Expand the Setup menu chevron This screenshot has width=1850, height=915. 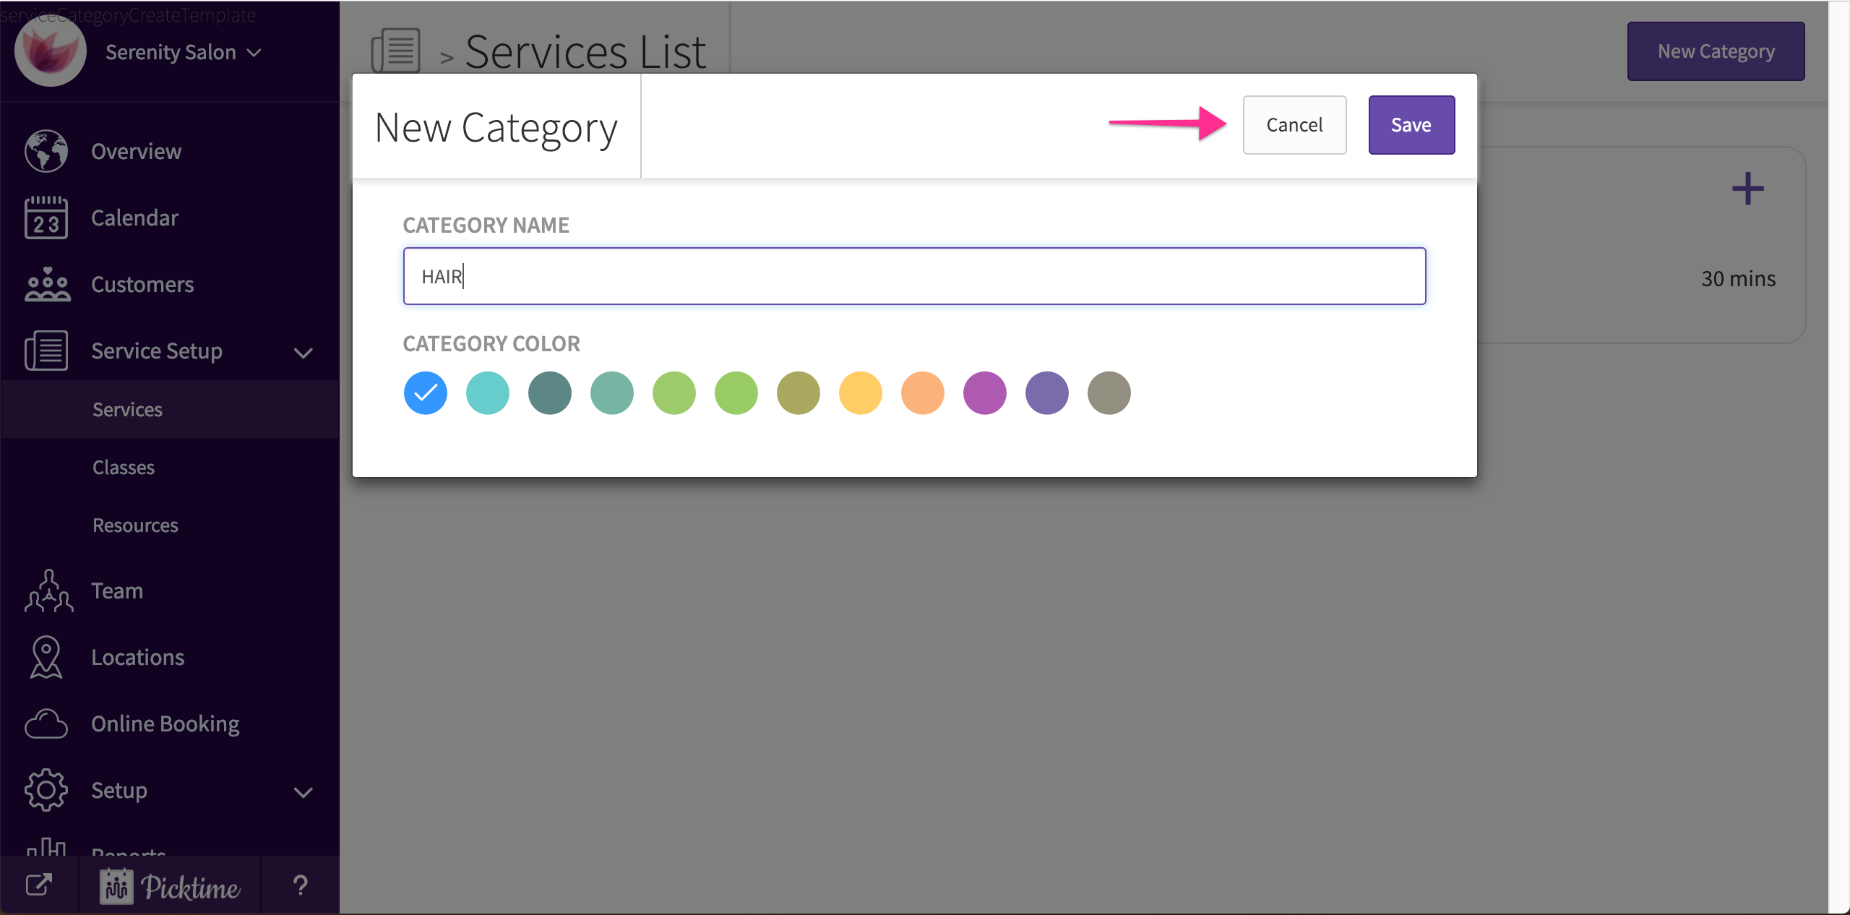(304, 792)
